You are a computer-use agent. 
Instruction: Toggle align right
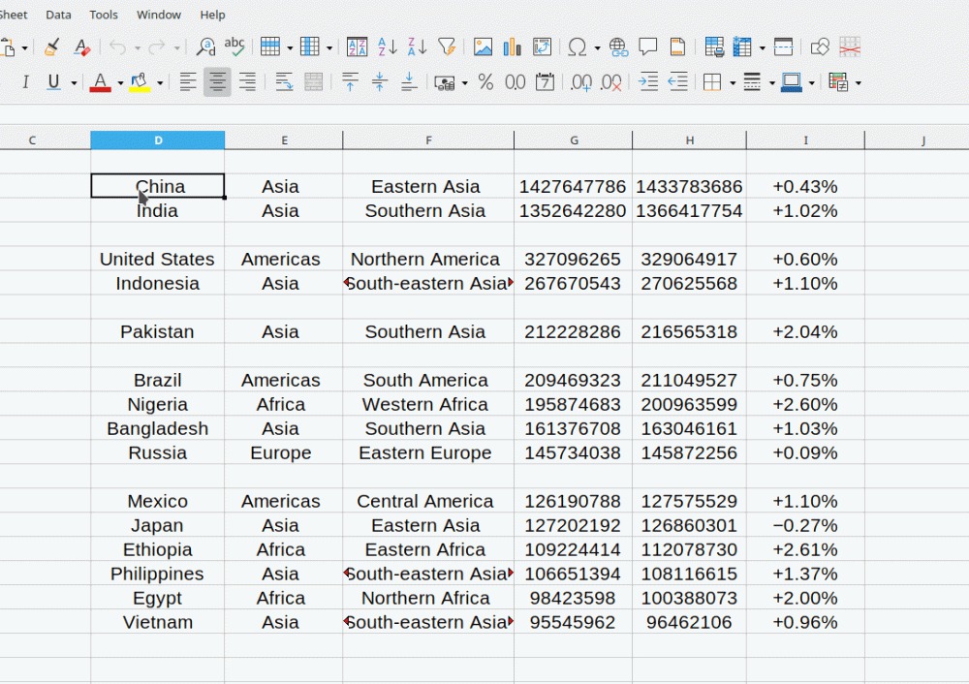(247, 82)
